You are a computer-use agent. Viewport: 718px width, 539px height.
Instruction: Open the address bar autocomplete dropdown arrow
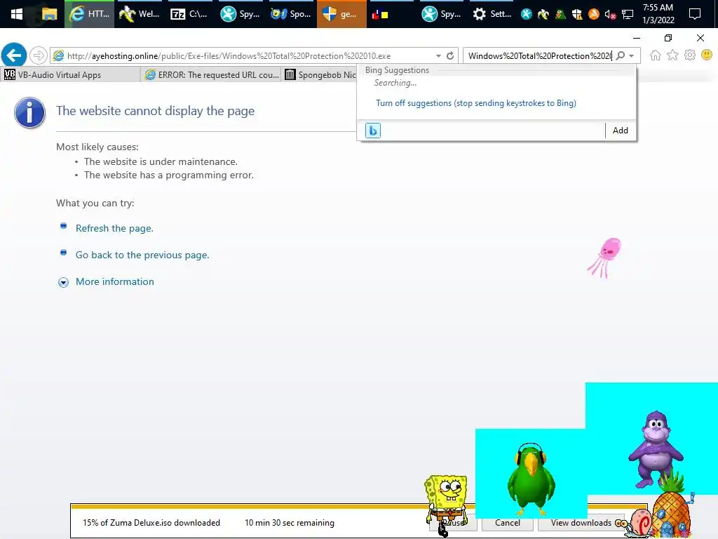438,55
